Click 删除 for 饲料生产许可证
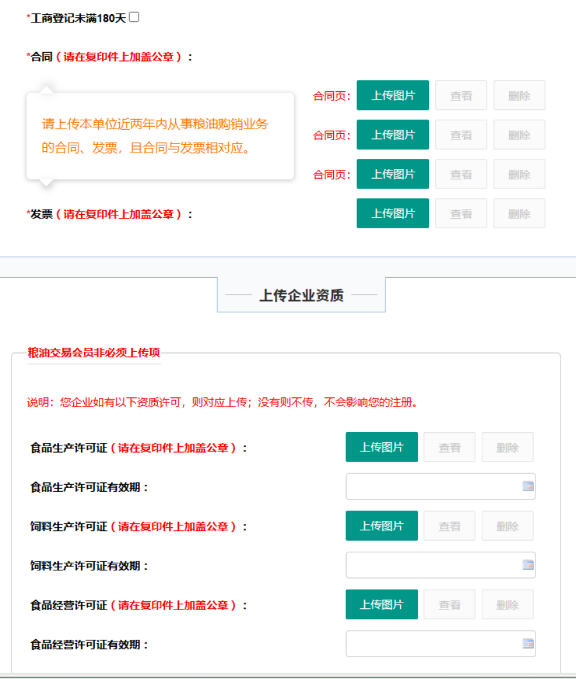576x679 pixels. (x=507, y=526)
